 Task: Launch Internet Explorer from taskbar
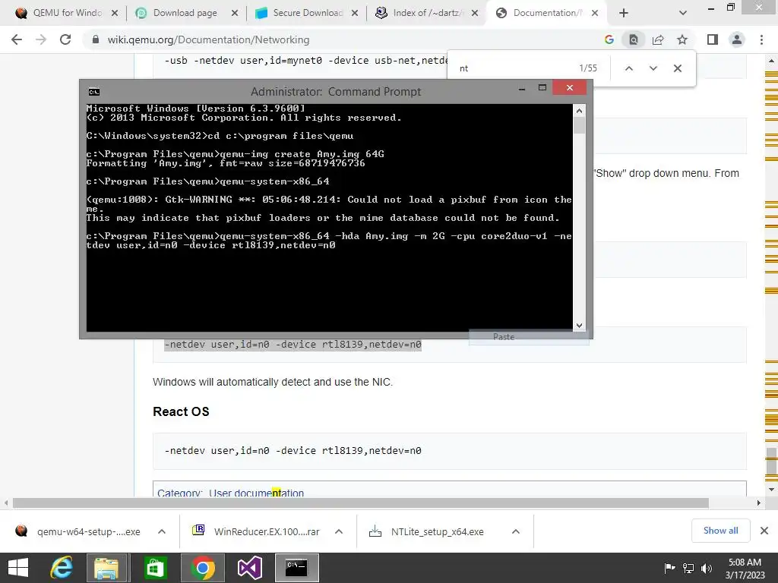[x=62, y=568]
